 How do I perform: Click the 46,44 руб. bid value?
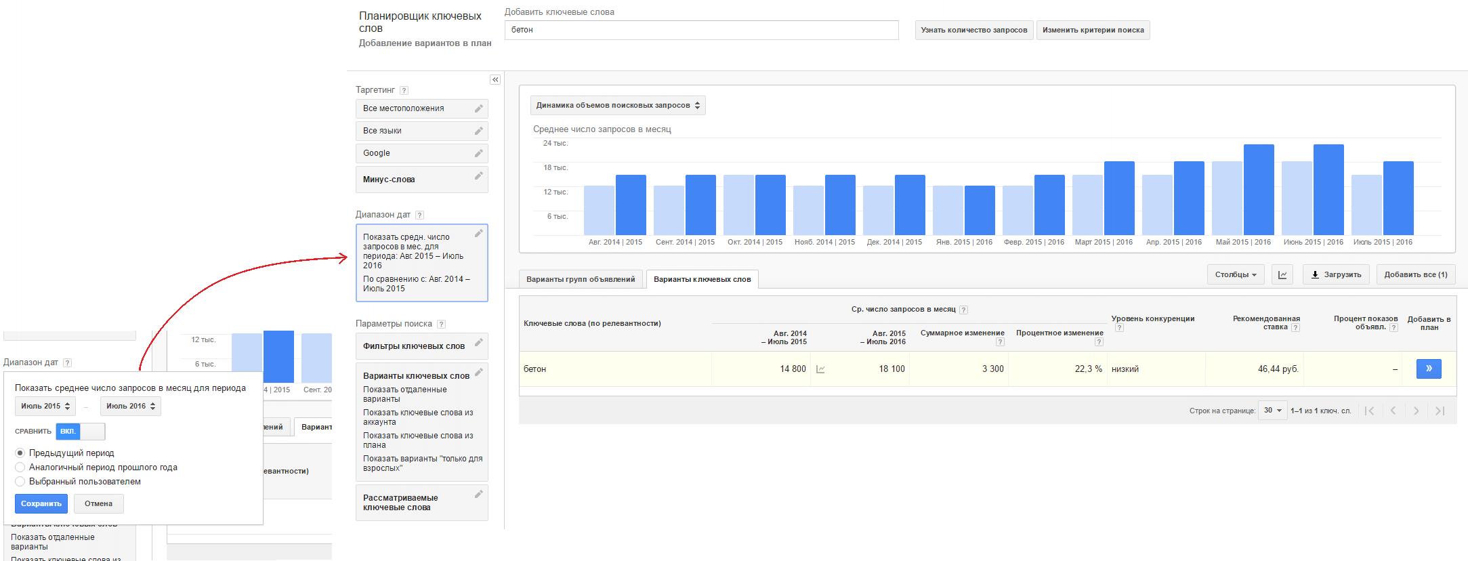click(1278, 369)
